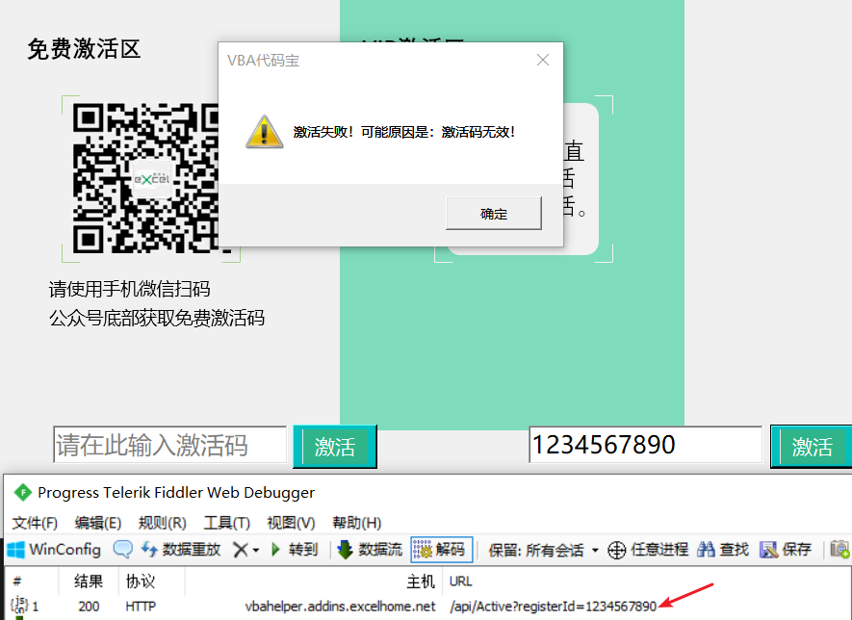Click the VIP code field containing 1234567890
Image resolution: width=852 pixels, height=620 pixels.
pos(645,445)
